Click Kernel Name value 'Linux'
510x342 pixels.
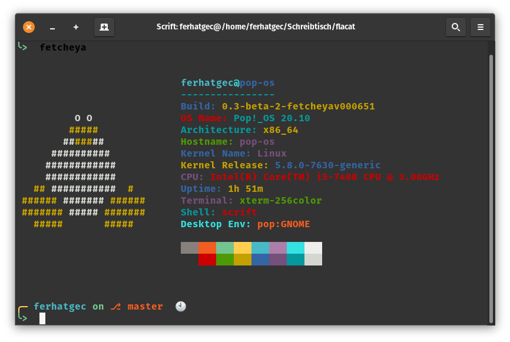click(x=272, y=154)
